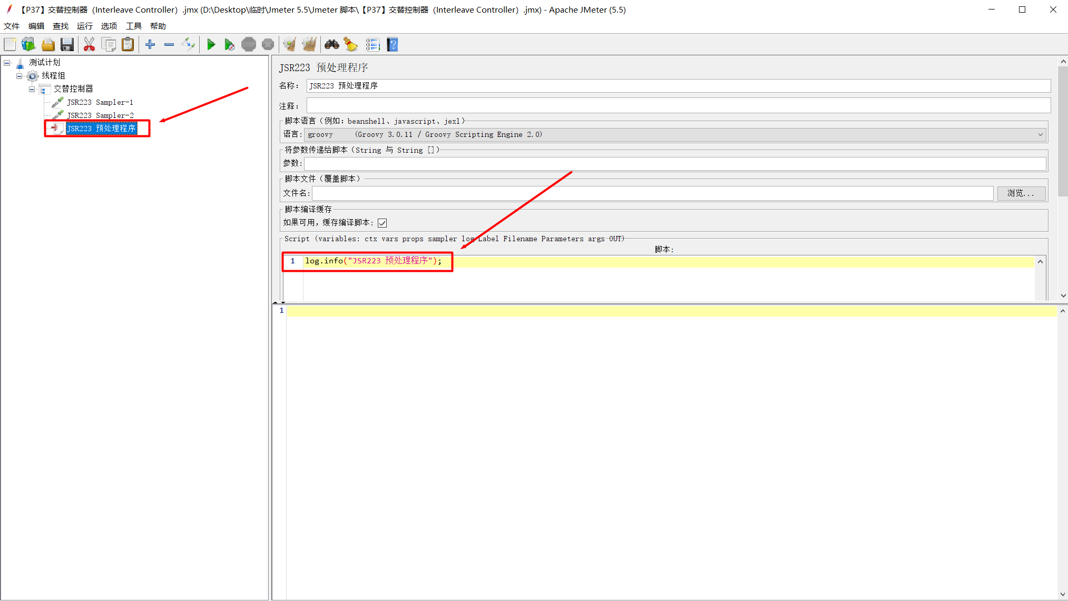Screen dimensions: 1068x601
Task: Open the 编辑 menu
Action: click(x=36, y=26)
